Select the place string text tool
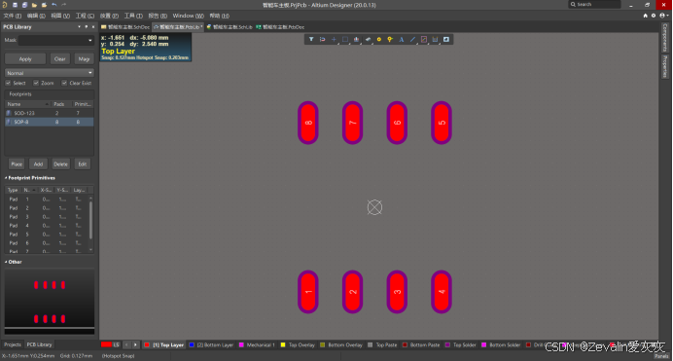 tap(402, 39)
